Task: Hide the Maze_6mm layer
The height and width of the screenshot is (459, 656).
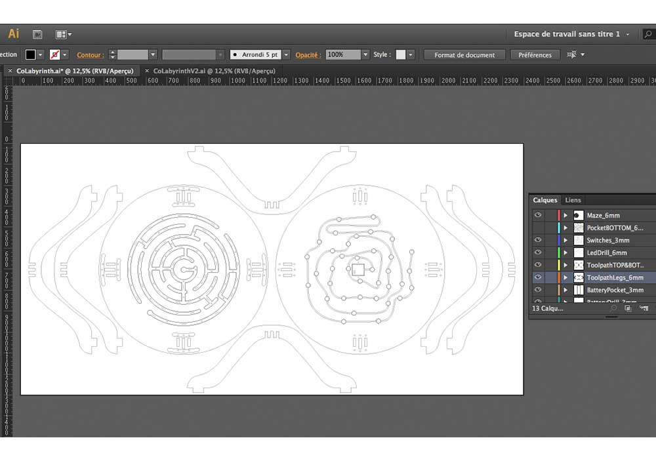Action: pyautogui.click(x=538, y=215)
